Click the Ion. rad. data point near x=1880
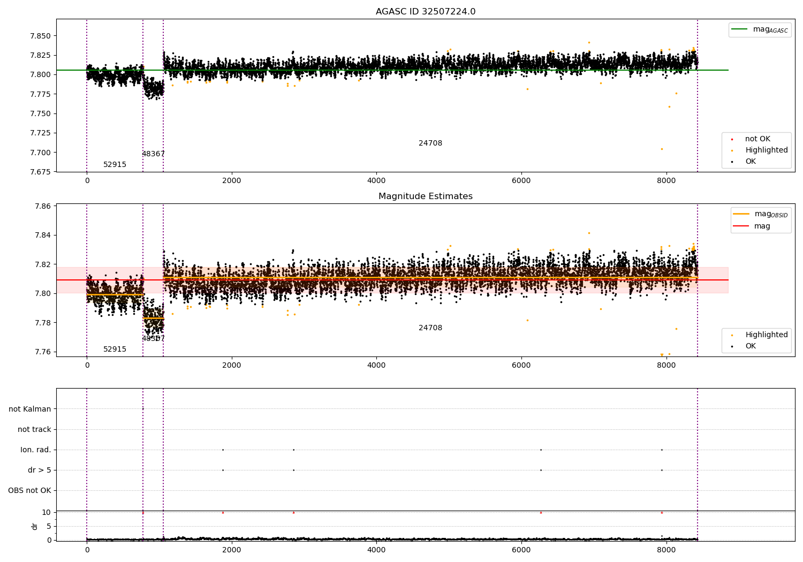The width and height of the screenshot is (803, 562). point(223,450)
